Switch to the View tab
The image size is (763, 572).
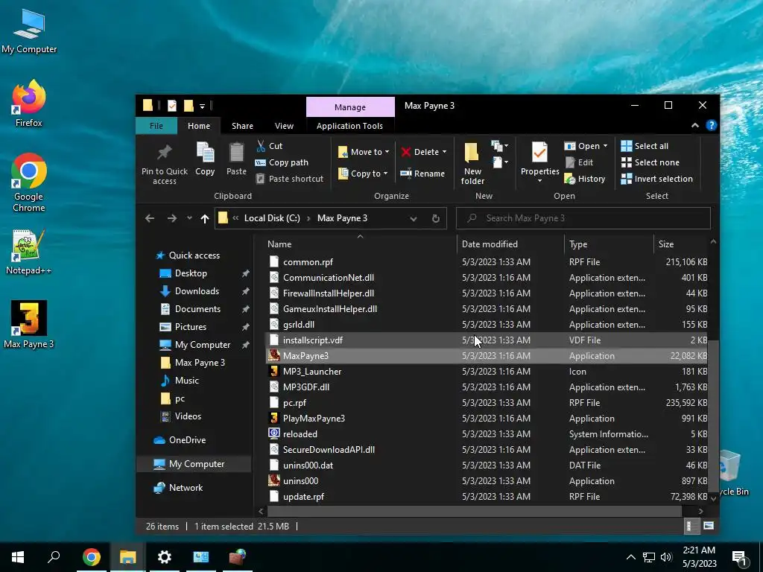(284, 126)
